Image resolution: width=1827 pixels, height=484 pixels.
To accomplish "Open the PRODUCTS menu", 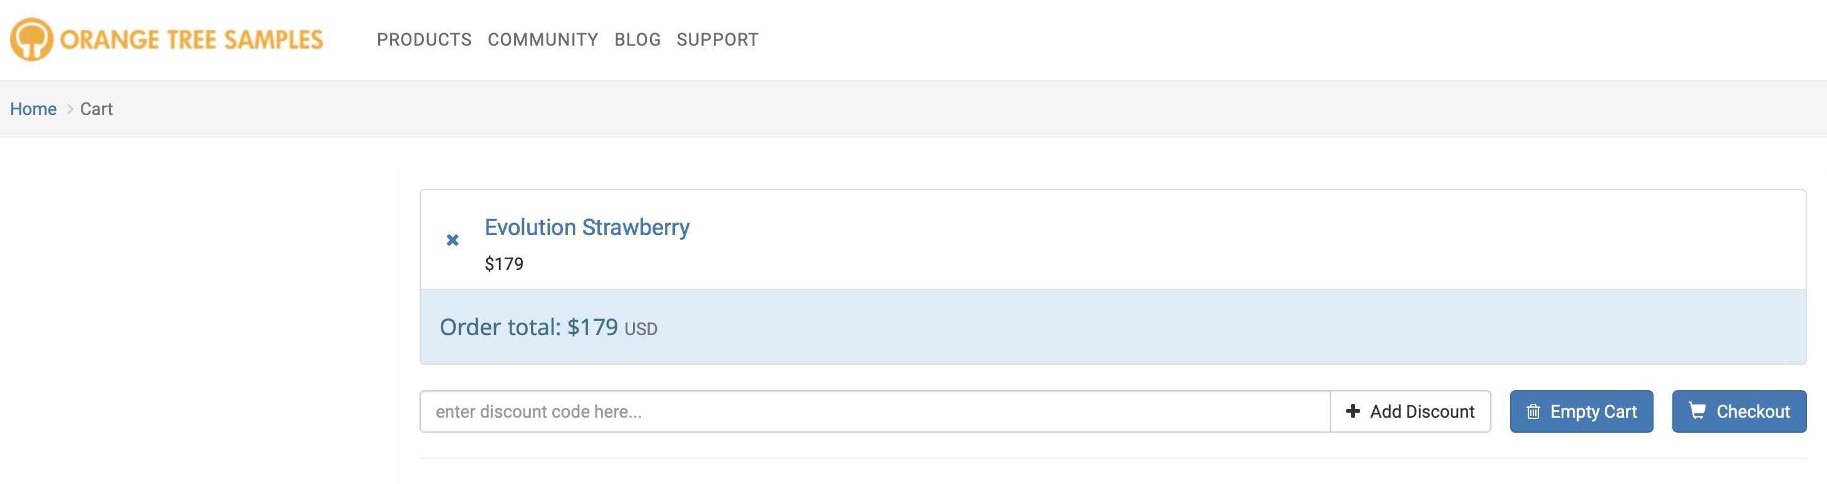I will click(424, 39).
